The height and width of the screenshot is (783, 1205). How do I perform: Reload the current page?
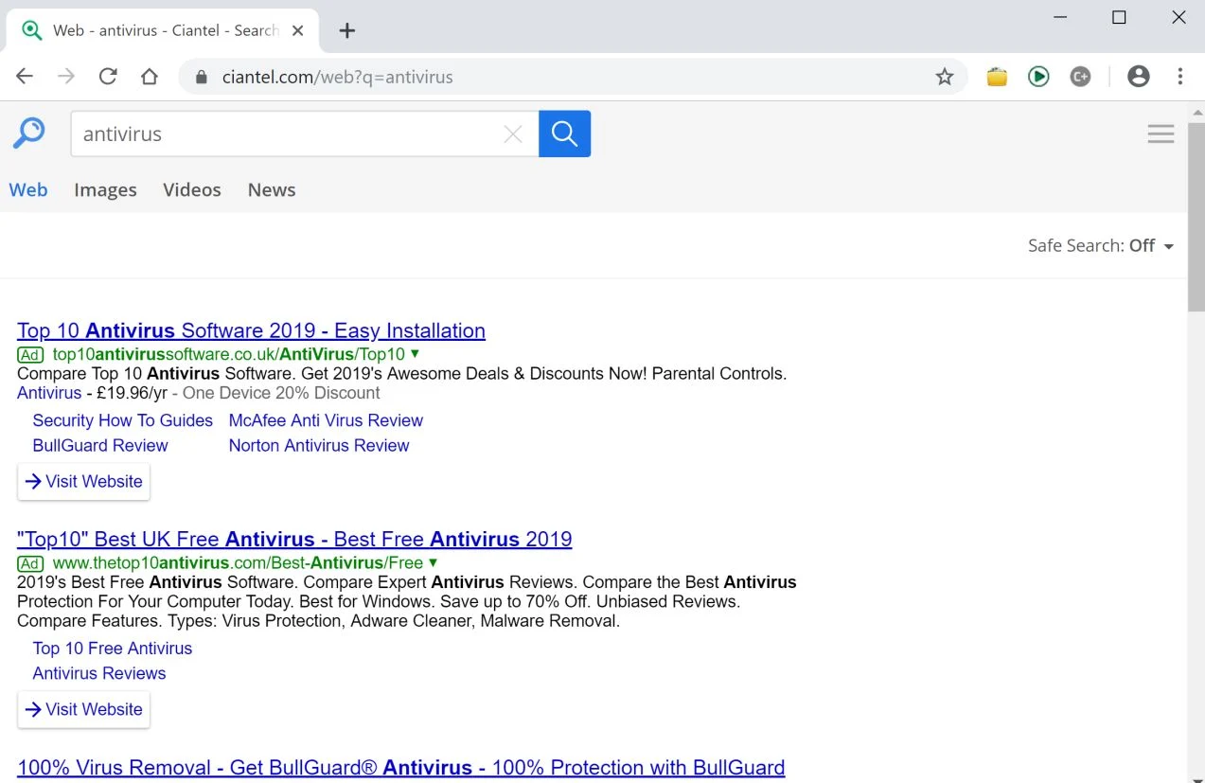click(108, 77)
